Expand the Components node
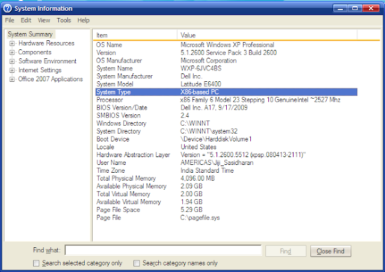This screenshot has width=385, height=272. click(x=12, y=52)
